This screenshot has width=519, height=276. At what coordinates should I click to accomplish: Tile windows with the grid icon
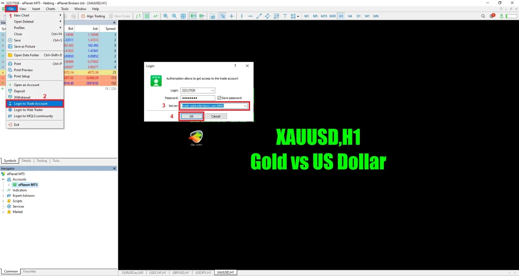pyautogui.click(x=183, y=16)
